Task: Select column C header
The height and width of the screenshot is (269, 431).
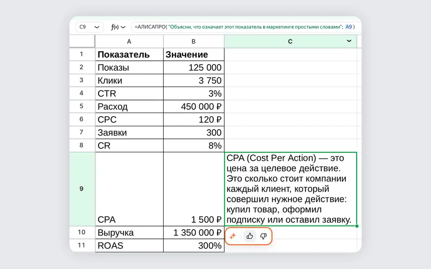Action: click(290, 41)
